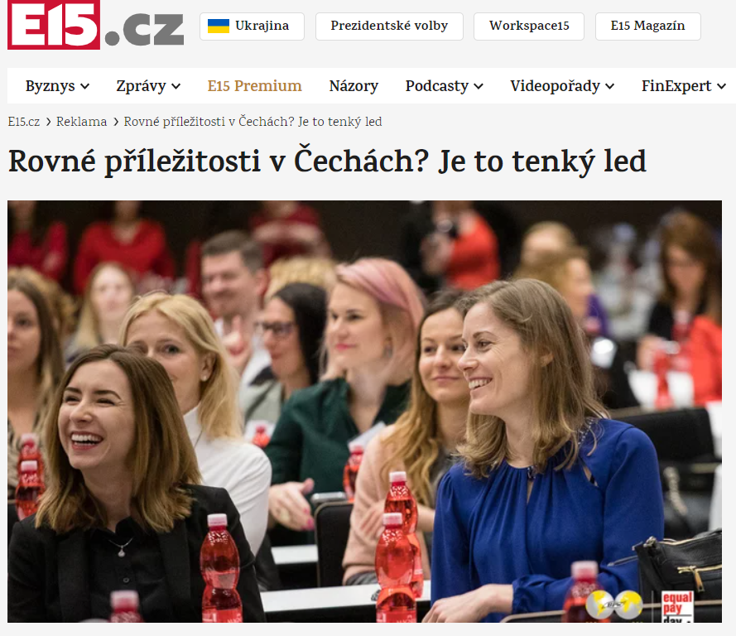736x636 pixels.
Task: Click the Ukrajina button
Action: [x=252, y=26]
